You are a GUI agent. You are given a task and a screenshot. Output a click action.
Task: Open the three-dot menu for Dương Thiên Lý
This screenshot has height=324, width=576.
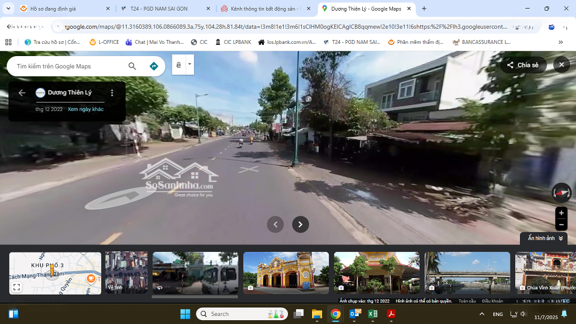(112, 93)
